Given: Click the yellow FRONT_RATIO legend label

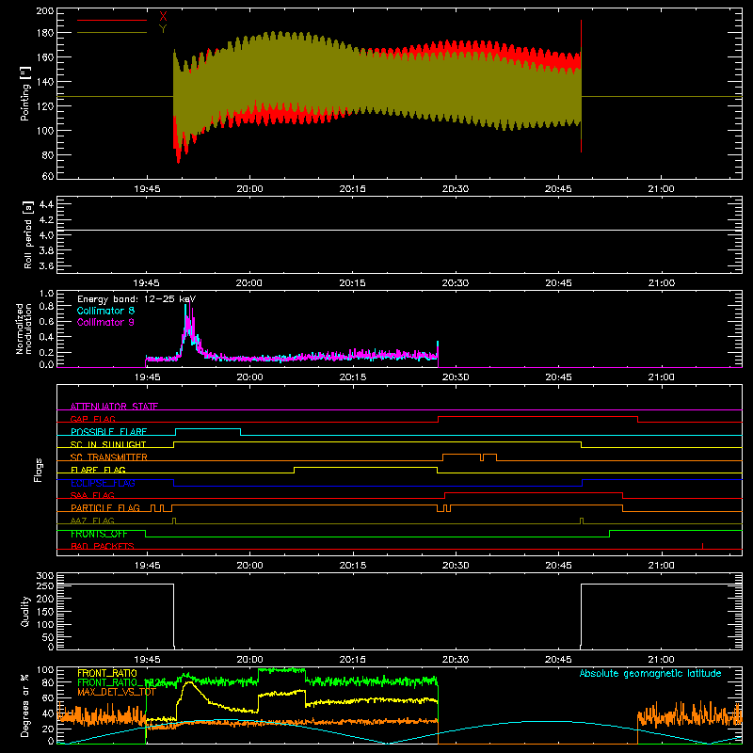Looking at the screenshot, I should tap(107, 673).
